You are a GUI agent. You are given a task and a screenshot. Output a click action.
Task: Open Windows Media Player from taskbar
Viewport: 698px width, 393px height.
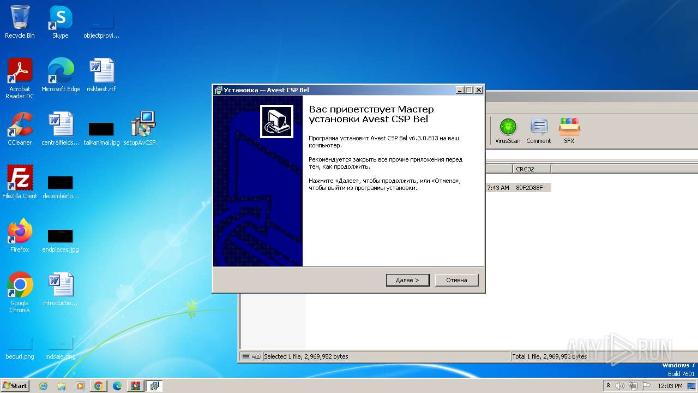(80, 386)
